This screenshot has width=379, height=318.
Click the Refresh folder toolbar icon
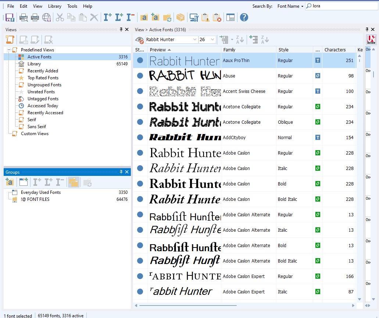pyautogui.click(x=167, y=17)
